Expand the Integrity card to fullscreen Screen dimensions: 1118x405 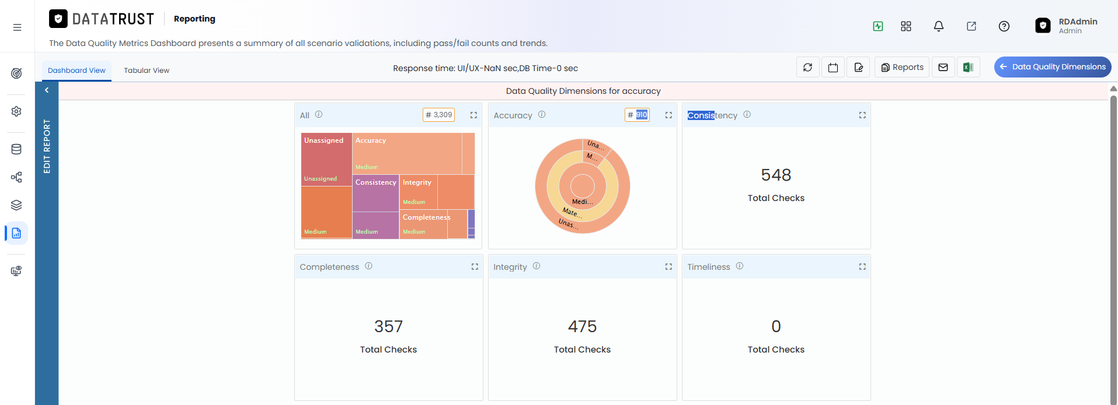668,266
